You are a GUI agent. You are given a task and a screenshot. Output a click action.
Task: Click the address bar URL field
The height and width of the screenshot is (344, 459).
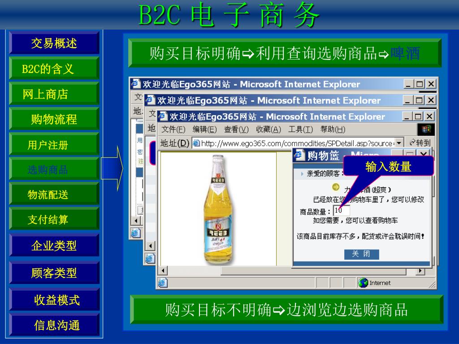click(298, 143)
